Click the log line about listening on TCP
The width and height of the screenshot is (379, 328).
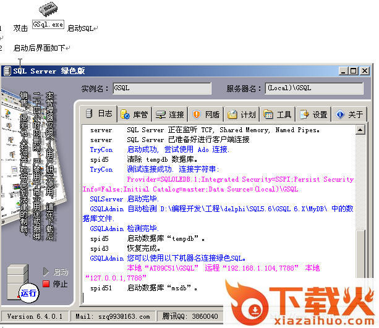pos(223,130)
